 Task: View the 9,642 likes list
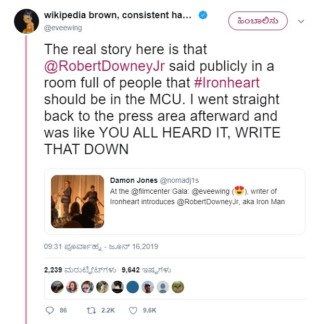point(146,270)
